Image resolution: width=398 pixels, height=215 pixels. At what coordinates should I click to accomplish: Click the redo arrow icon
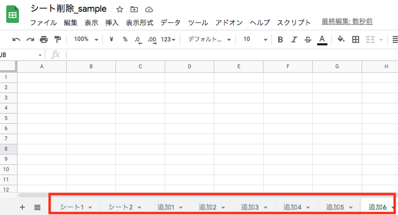(30, 40)
